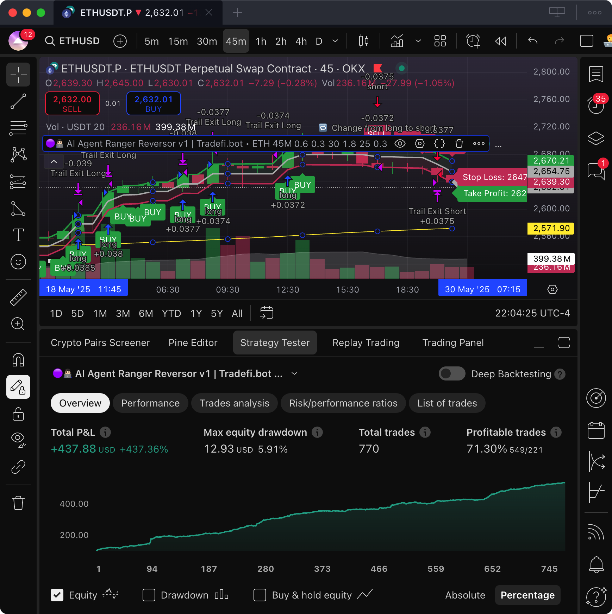
Task: Open the Layouts grid icon
Action: pos(440,41)
